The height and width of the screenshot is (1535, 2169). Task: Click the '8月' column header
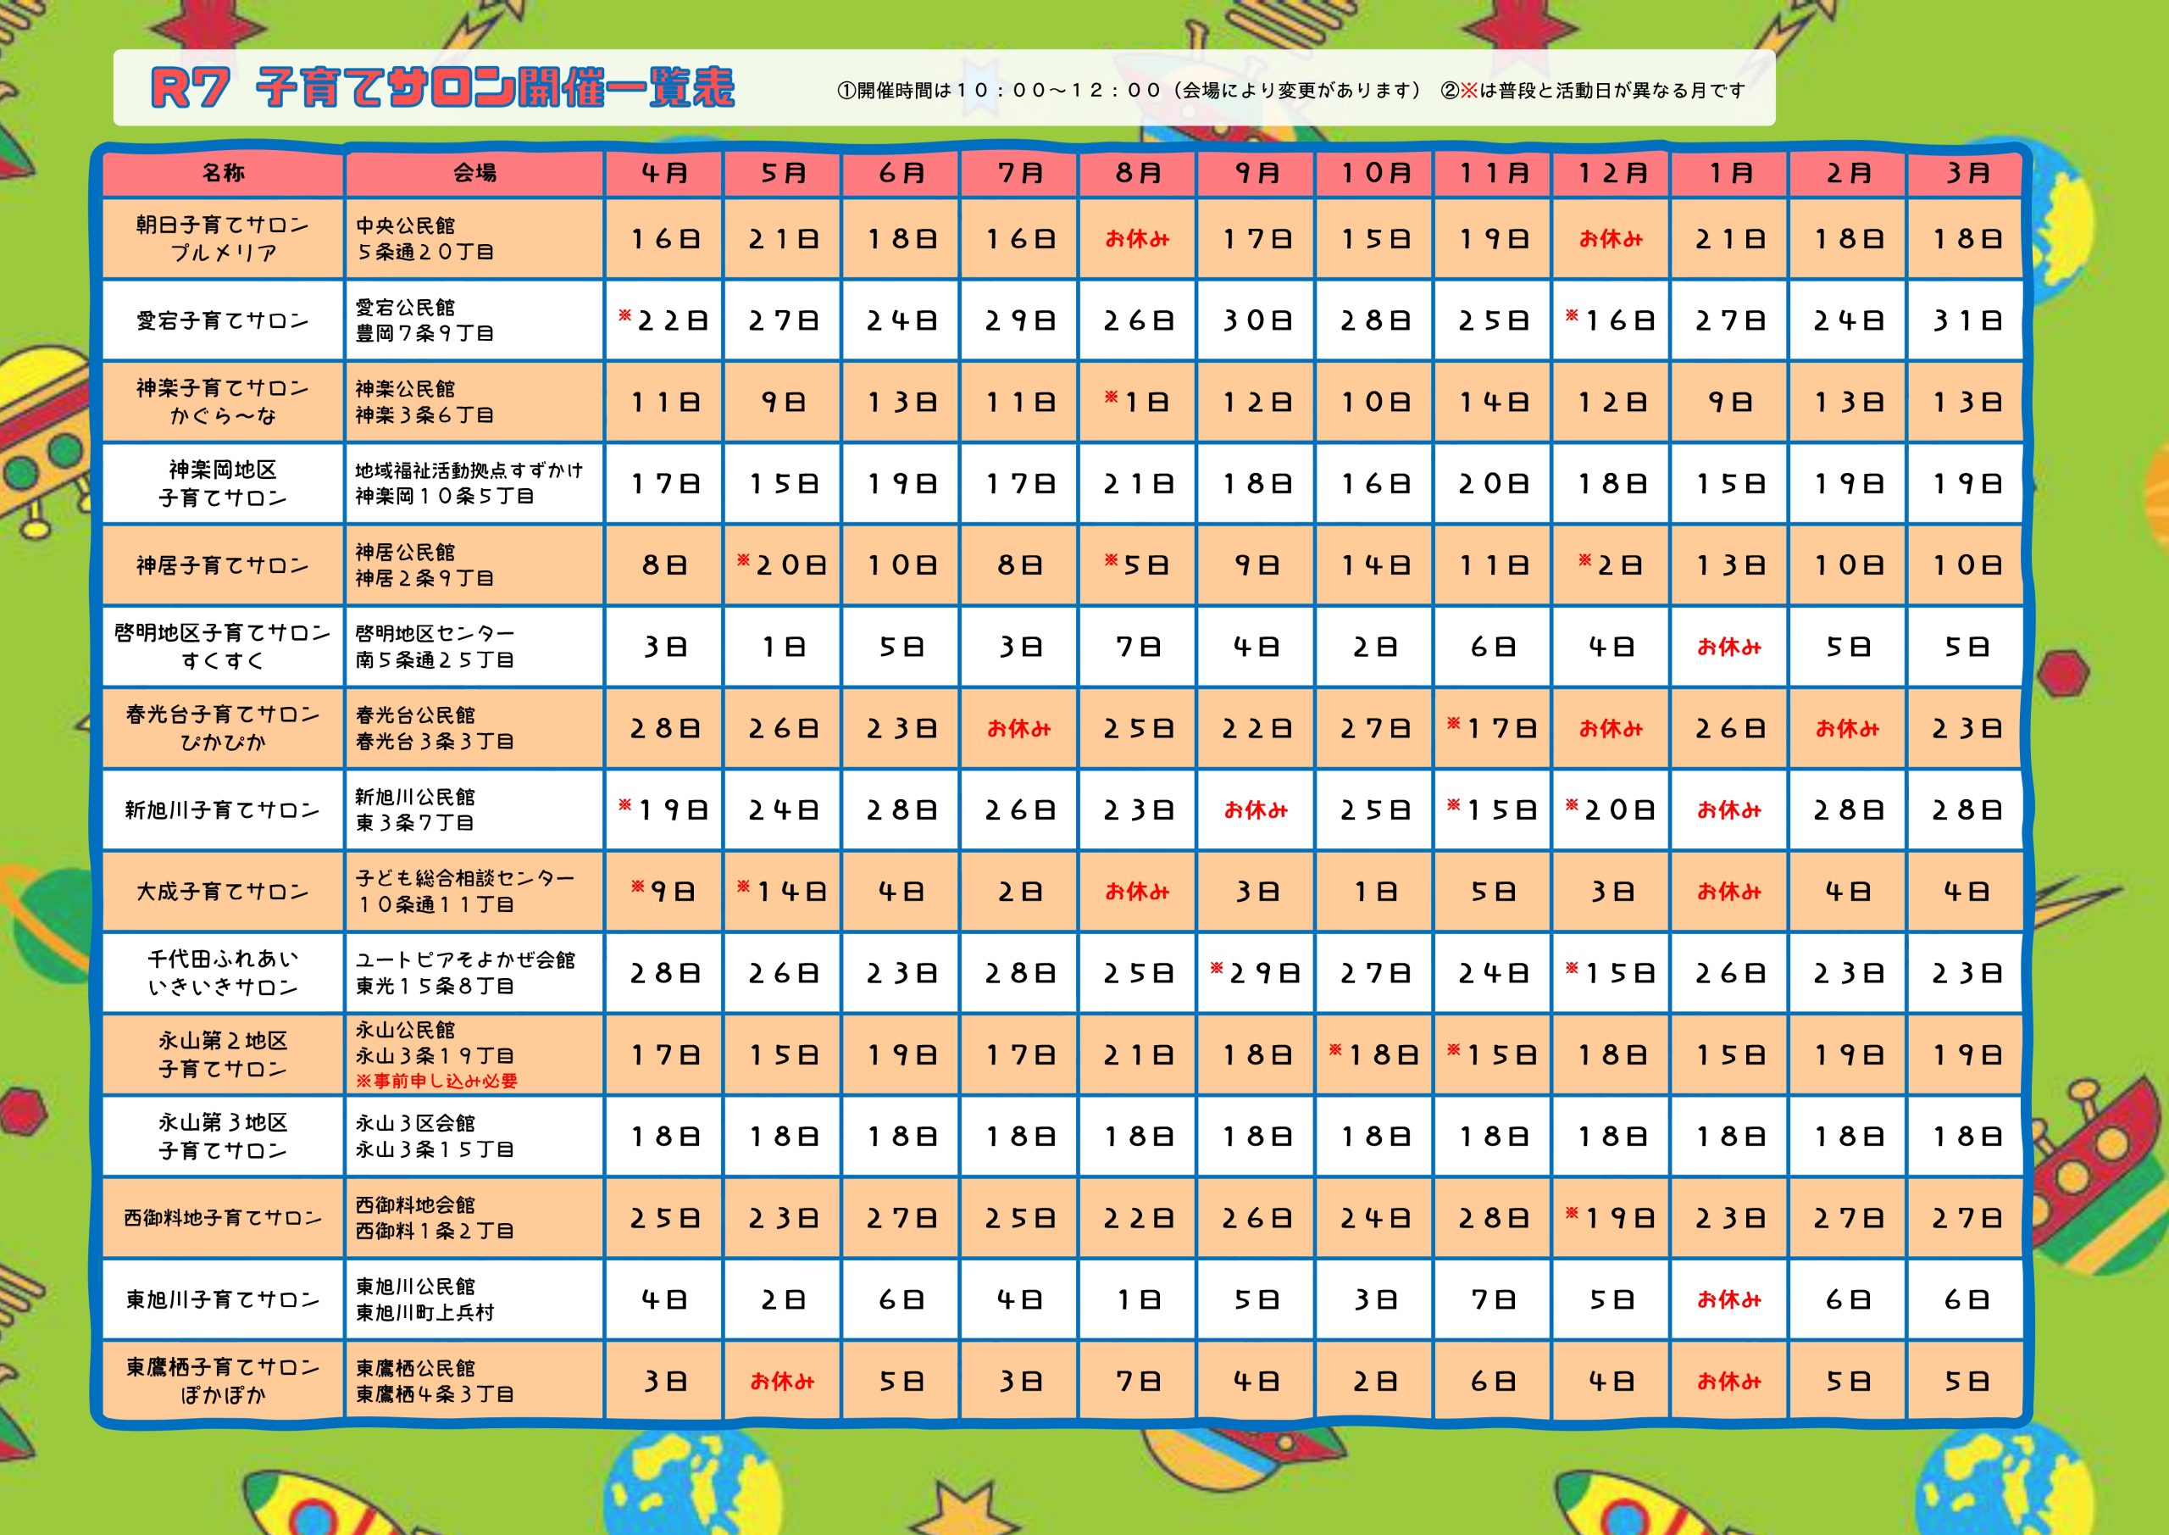click(x=1137, y=173)
